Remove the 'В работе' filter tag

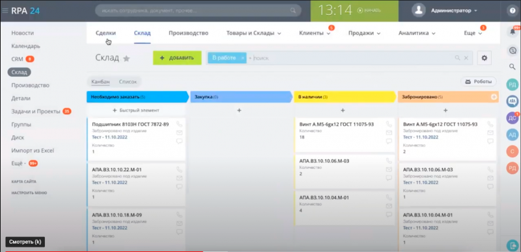coord(242,58)
